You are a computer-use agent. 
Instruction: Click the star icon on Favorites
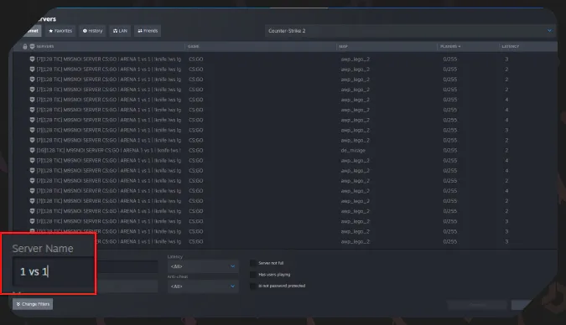(x=51, y=31)
